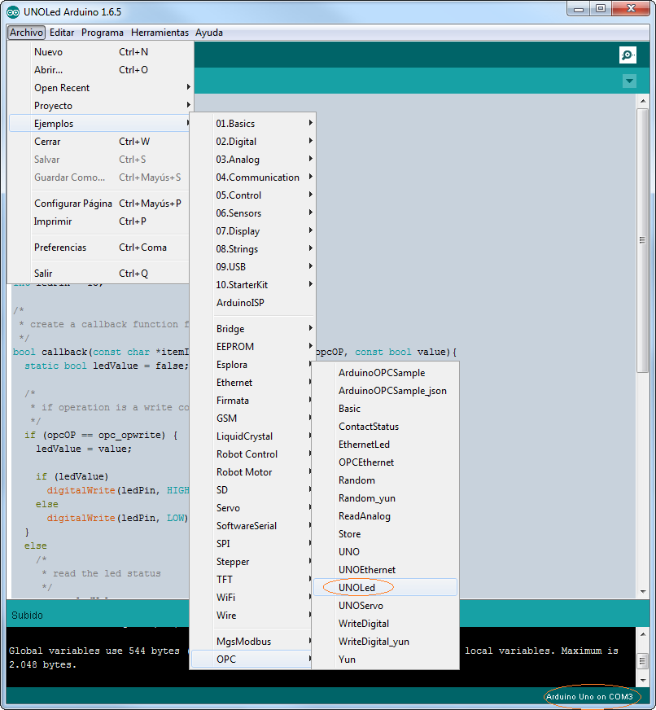The height and width of the screenshot is (710, 656).
Task: Open the Herramientas menu
Action: 160,33
